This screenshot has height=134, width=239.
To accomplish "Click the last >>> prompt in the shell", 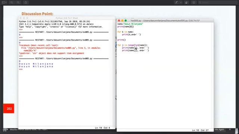I will (21, 69).
